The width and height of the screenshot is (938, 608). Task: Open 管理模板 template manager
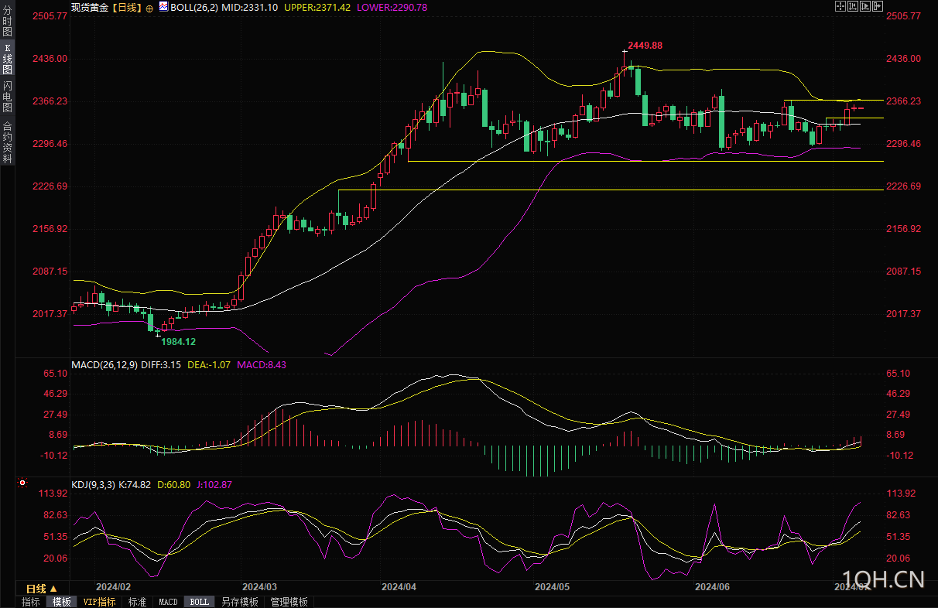[289, 602]
